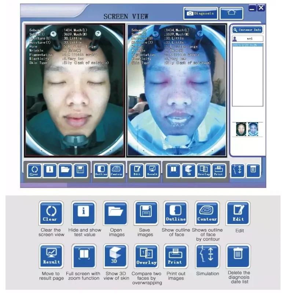Click the large Edit icon in the legend
Image resolution: width=290 pixels, height=295 pixels.
click(x=238, y=213)
